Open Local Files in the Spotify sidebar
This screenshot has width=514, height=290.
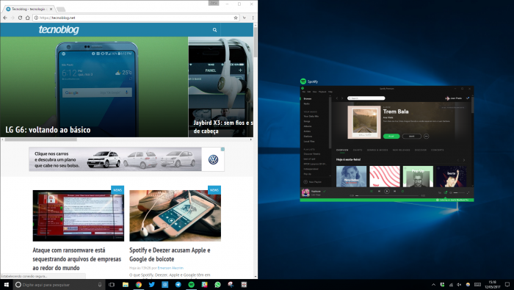point(309,141)
